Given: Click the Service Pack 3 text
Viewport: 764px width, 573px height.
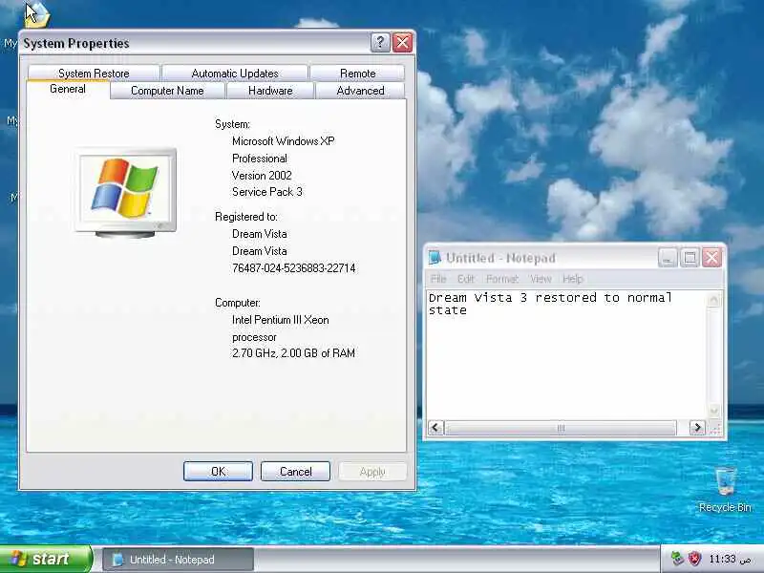Looking at the screenshot, I should 267,192.
